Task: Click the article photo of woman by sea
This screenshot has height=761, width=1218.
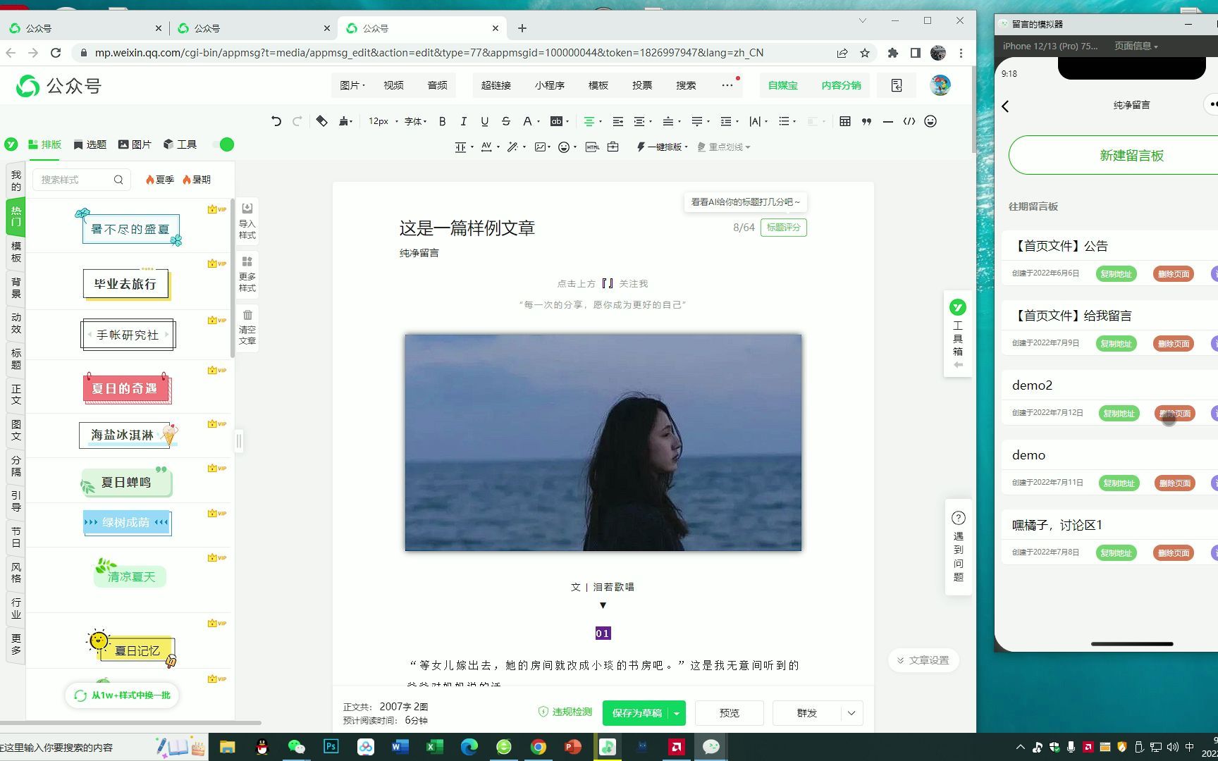Action: pos(603,443)
